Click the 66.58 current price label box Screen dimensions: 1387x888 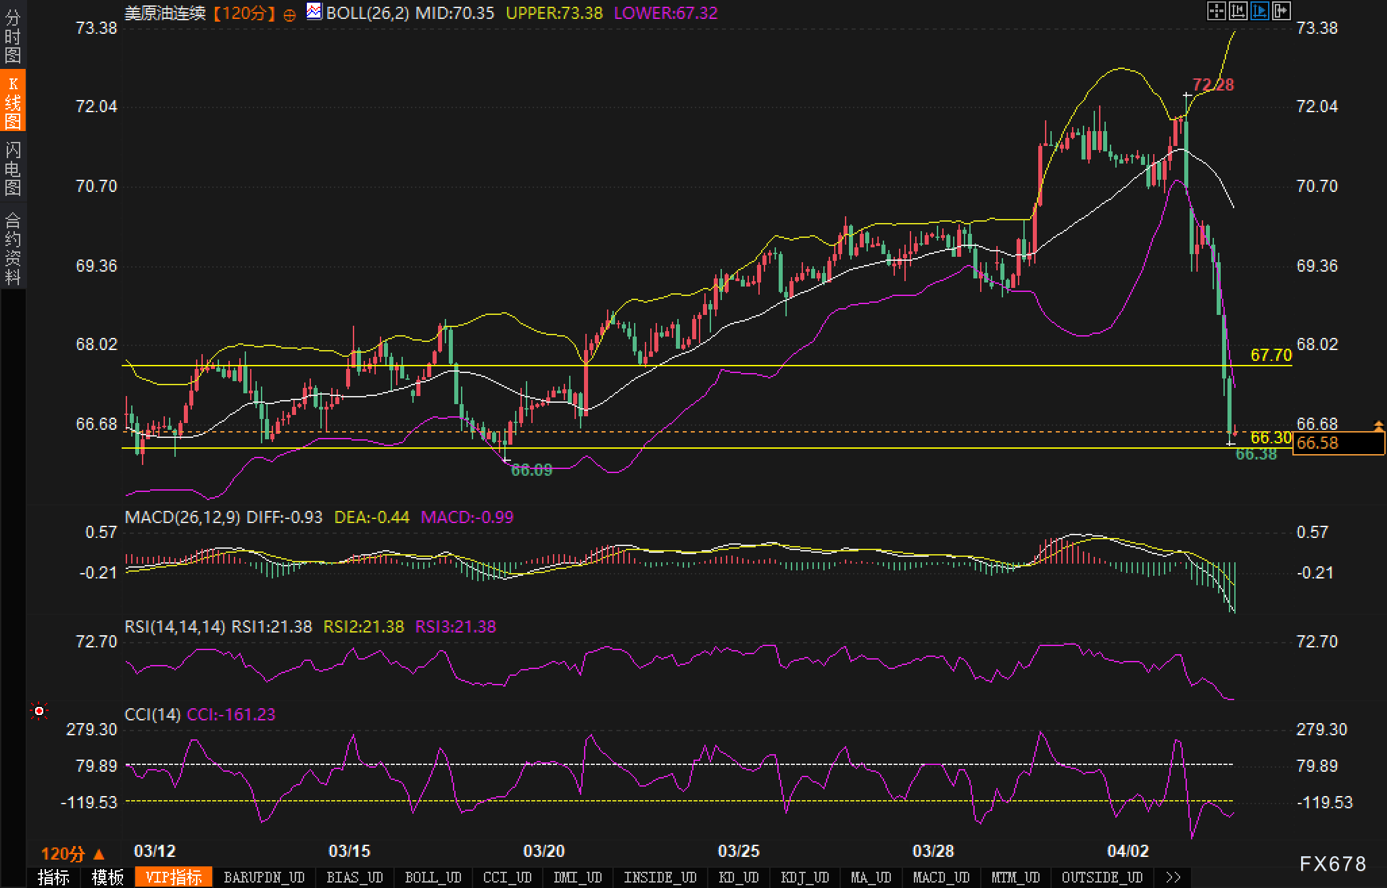click(1338, 443)
